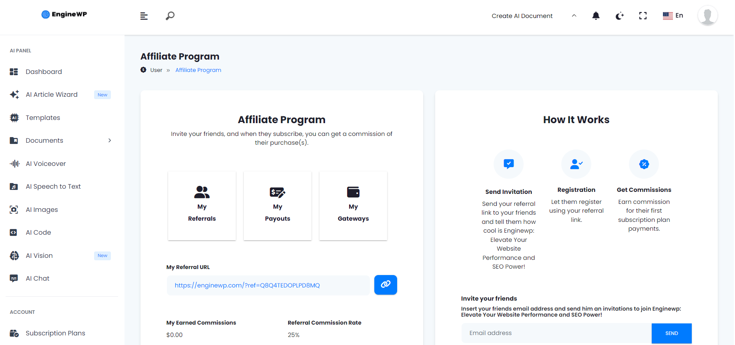Click the EngineWP logo
The width and height of the screenshot is (735, 345).
tap(64, 14)
